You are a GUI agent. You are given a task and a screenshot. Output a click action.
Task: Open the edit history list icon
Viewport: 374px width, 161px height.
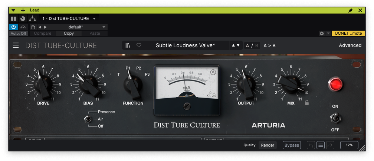coord(321,145)
